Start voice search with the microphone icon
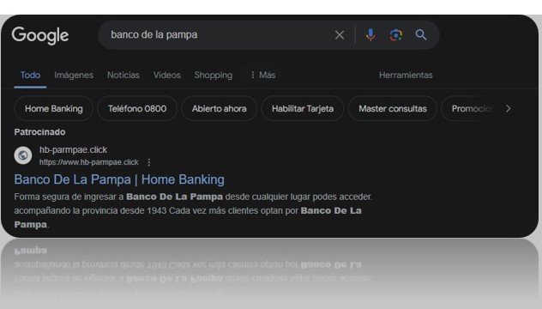The image size is (542, 309). click(x=370, y=35)
